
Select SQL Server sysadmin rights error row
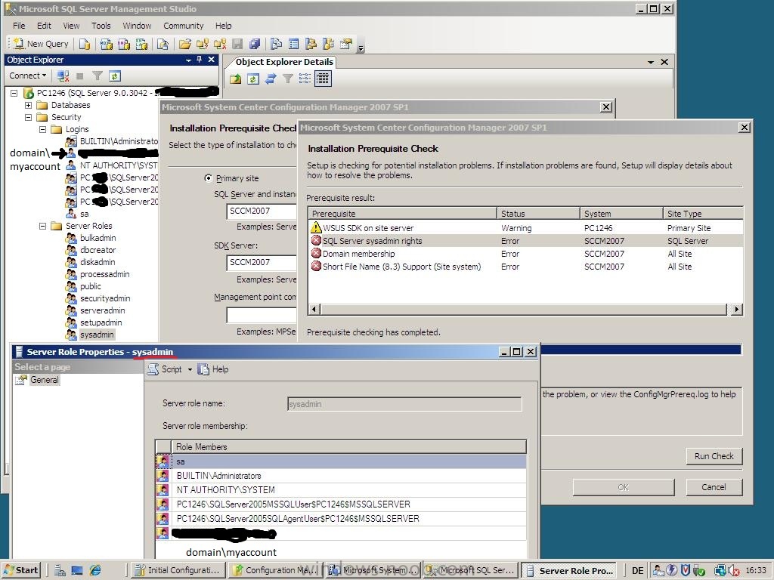[x=525, y=241]
